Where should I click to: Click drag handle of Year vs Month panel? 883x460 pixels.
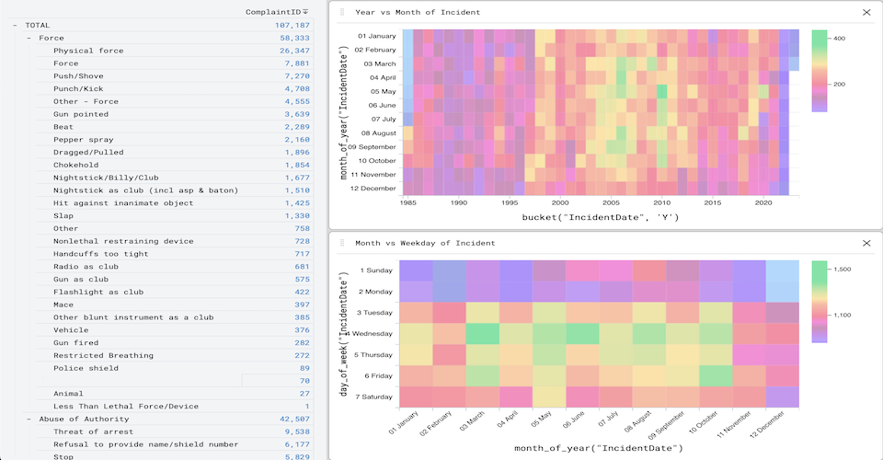[342, 12]
